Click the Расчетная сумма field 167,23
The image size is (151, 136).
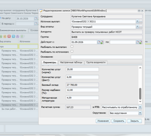coord(78,107)
